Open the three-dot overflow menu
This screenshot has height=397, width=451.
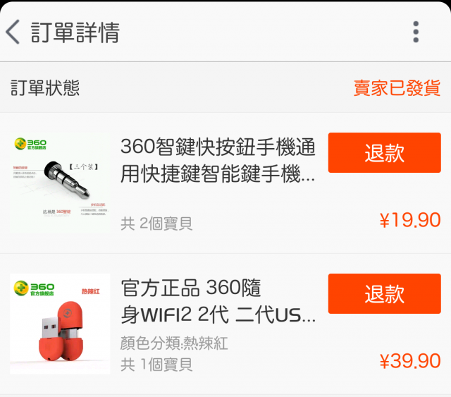[416, 32]
